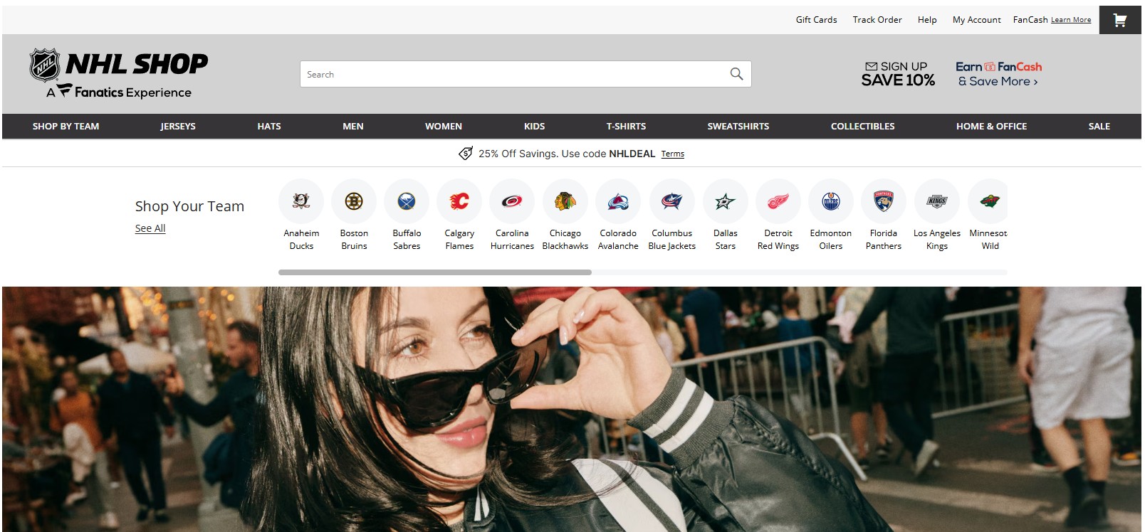The height and width of the screenshot is (532, 1145).
Task: Open the Home & Office menu
Action: click(x=991, y=126)
